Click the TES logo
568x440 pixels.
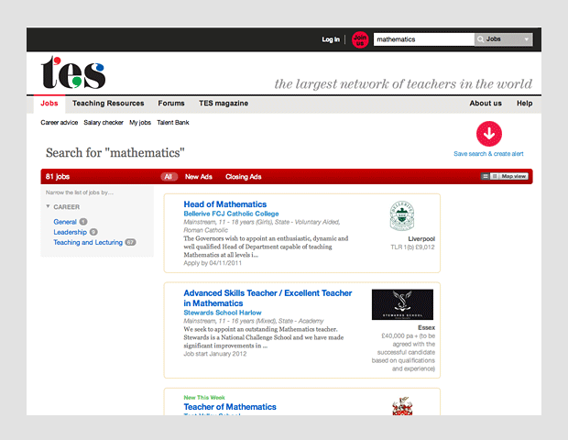[72, 73]
